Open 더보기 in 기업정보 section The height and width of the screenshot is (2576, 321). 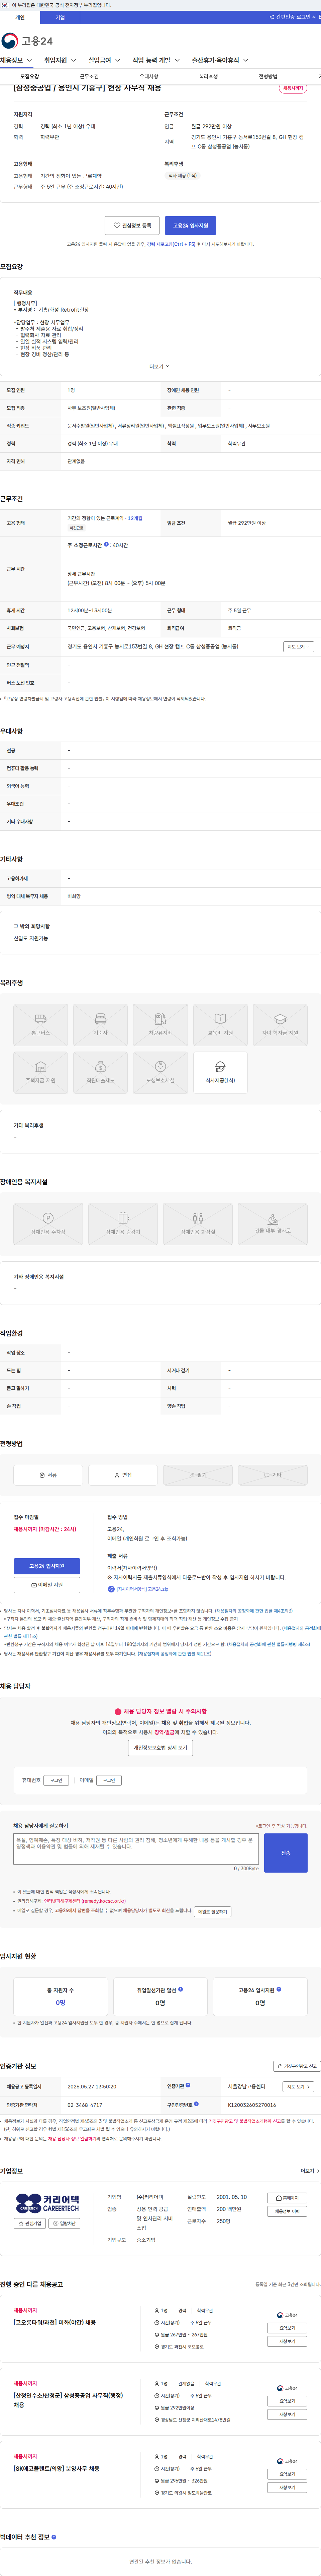310,2171
